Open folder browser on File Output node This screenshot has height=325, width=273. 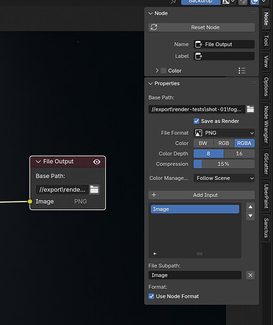tap(94, 190)
